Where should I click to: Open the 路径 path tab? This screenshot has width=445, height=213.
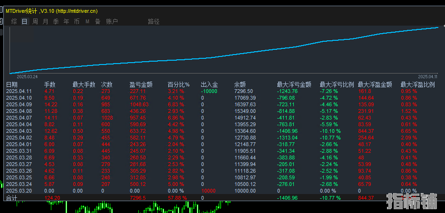[x=154, y=21]
